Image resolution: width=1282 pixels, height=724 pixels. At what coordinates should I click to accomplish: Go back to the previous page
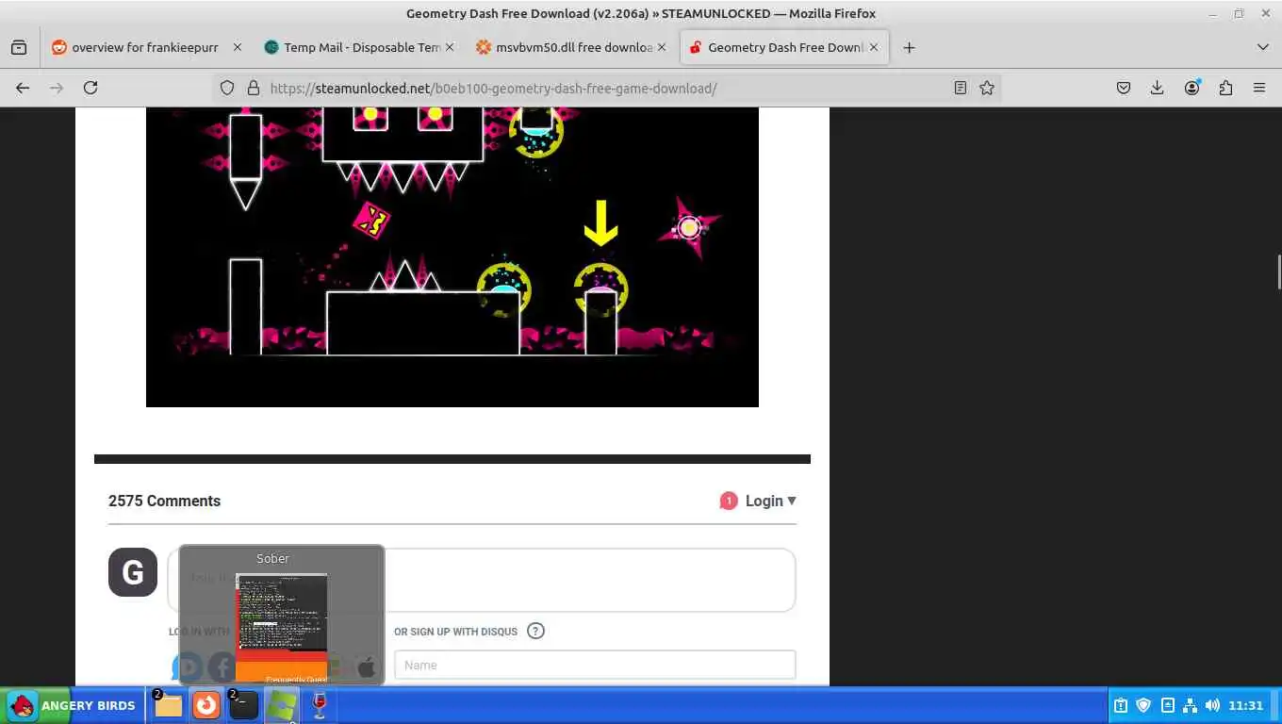23,88
